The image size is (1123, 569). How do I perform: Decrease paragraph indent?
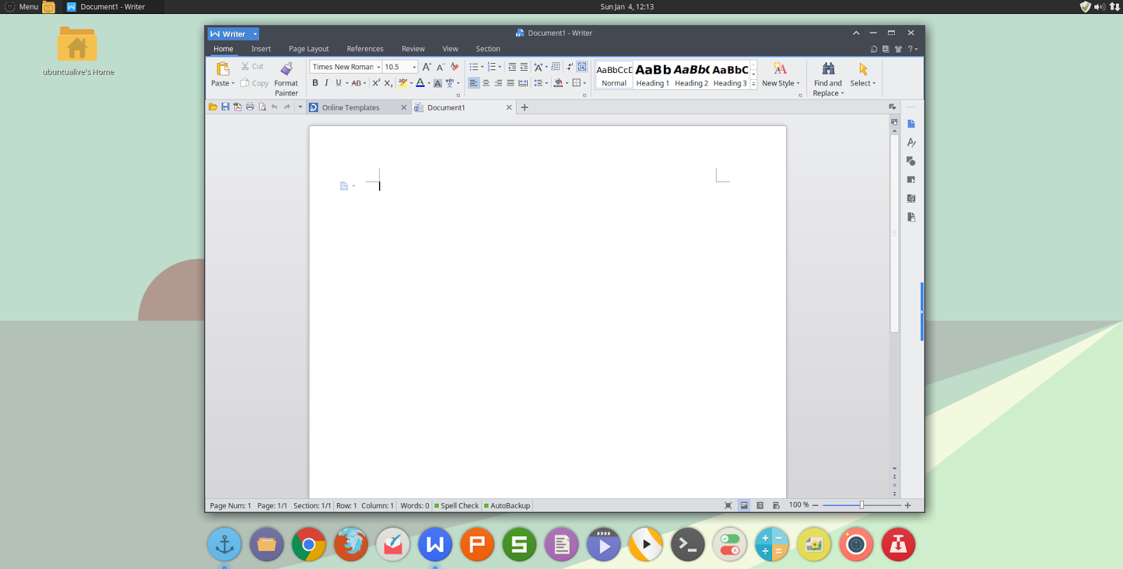[512, 67]
